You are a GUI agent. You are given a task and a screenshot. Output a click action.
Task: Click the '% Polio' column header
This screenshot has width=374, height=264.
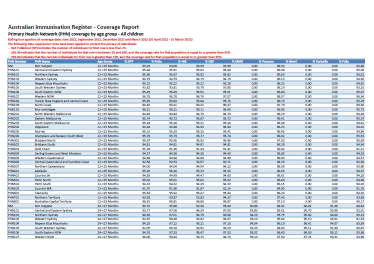click(156, 61)
